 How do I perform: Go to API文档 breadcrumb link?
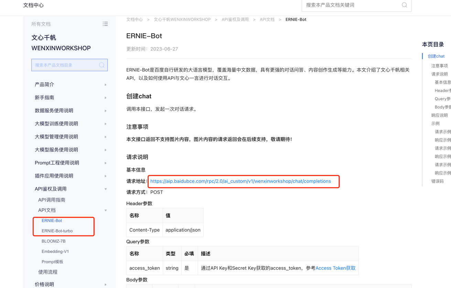(267, 20)
